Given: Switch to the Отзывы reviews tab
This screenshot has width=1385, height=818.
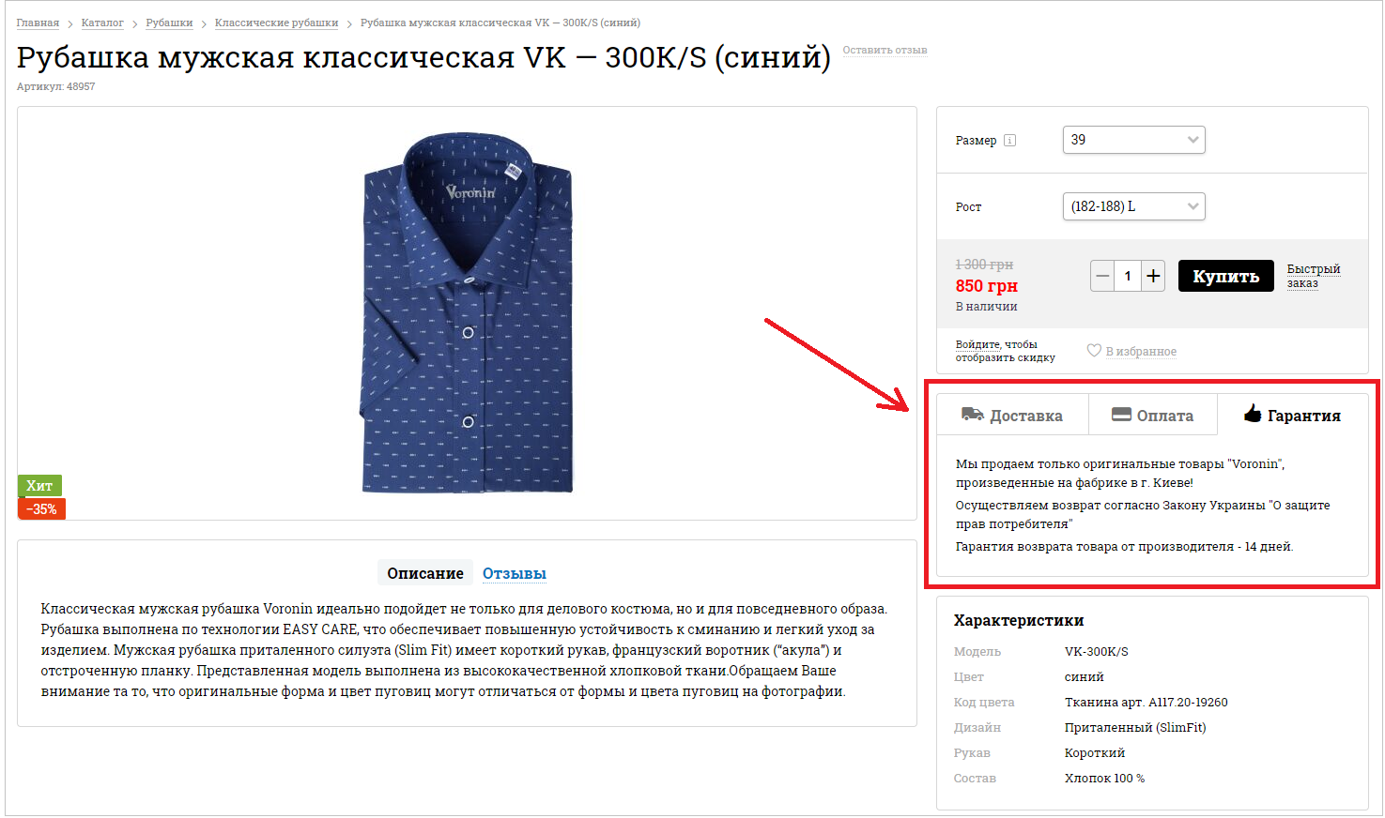Looking at the screenshot, I should (x=514, y=573).
